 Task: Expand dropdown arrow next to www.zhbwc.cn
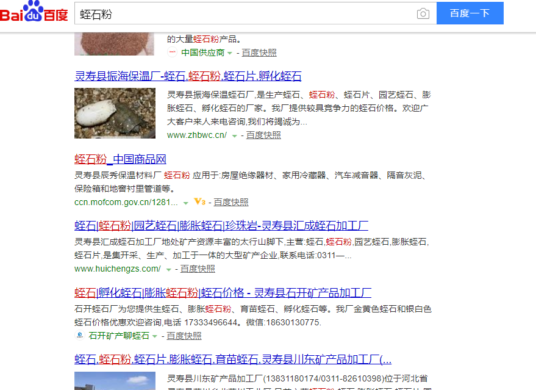(235, 136)
